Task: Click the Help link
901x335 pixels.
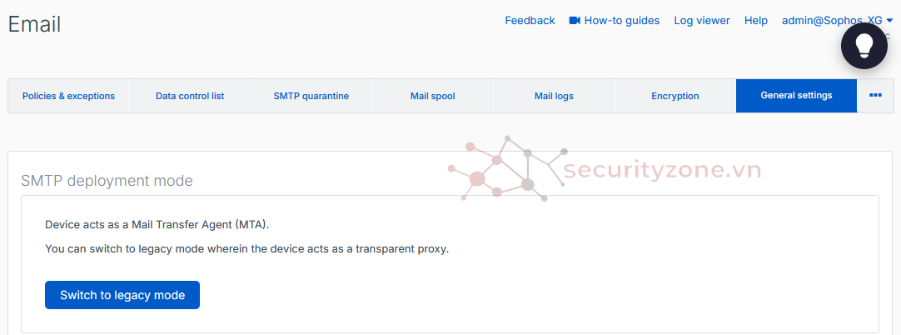Action: [x=755, y=21]
